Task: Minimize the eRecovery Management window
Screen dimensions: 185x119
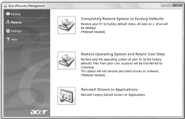Action: coord(164,5)
